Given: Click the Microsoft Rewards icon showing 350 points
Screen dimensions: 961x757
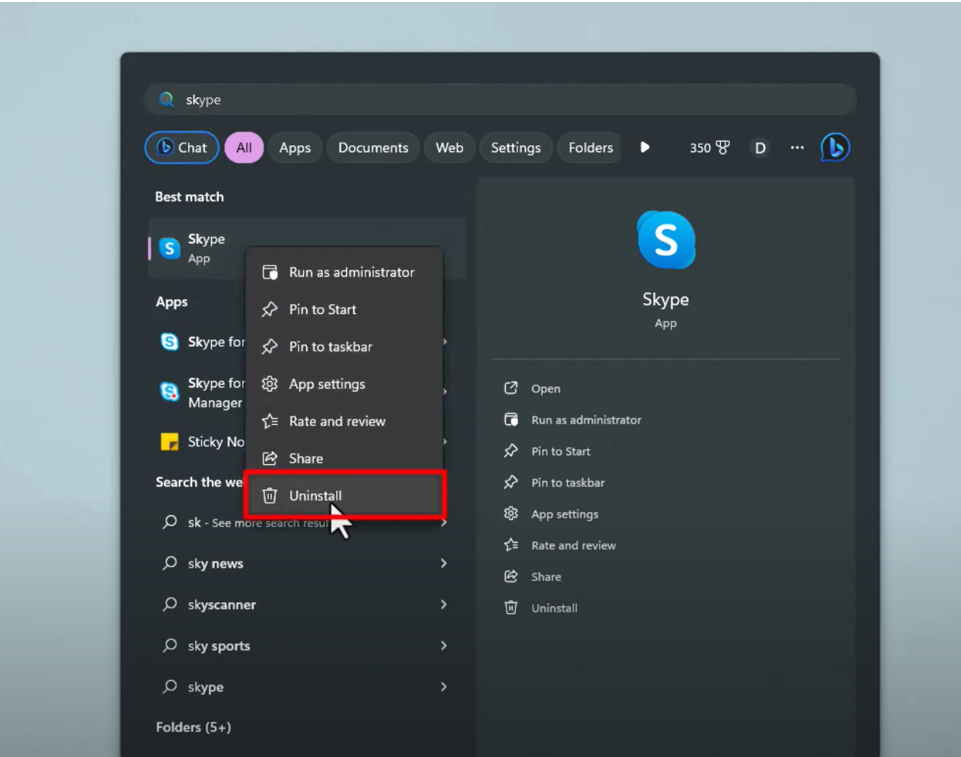Looking at the screenshot, I should click(x=709, y=147).
